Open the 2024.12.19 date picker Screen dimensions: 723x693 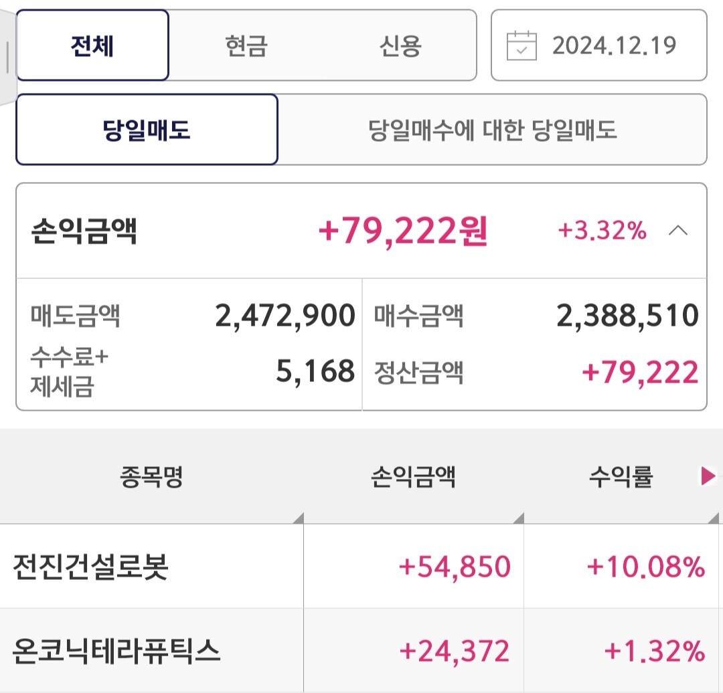(x=613, y=45)
